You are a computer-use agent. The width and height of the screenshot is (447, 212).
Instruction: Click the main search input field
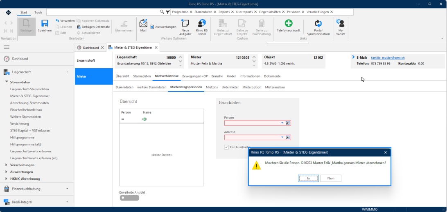[x=103, y=12]
